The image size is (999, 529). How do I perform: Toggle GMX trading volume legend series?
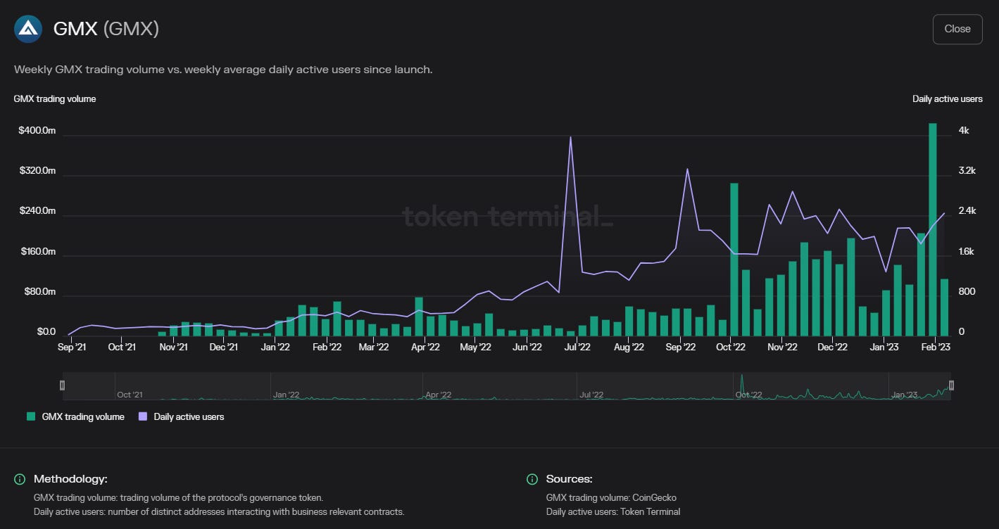coord(75,416)
